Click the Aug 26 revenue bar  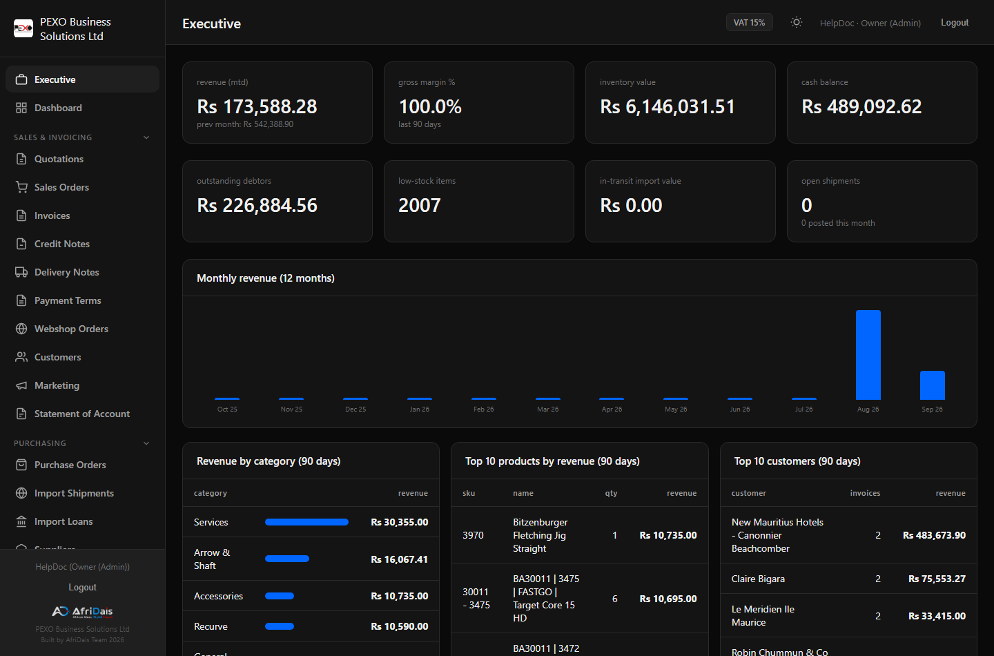(868, 355)
